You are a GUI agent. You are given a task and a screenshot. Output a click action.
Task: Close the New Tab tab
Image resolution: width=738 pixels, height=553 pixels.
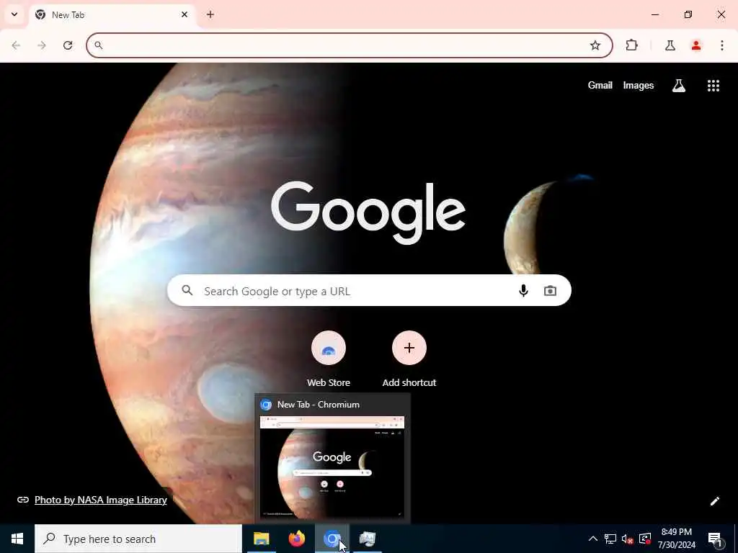tap(184, 14)
